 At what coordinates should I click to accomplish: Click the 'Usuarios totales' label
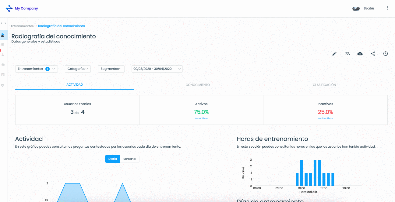coord(77,104)
